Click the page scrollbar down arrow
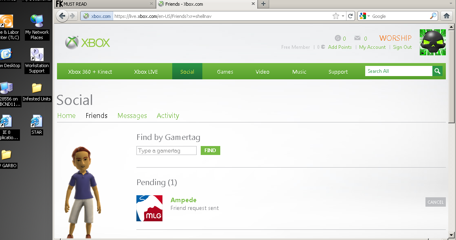Image resolution: width=456 pixels, height=240 pixels. 452,234
